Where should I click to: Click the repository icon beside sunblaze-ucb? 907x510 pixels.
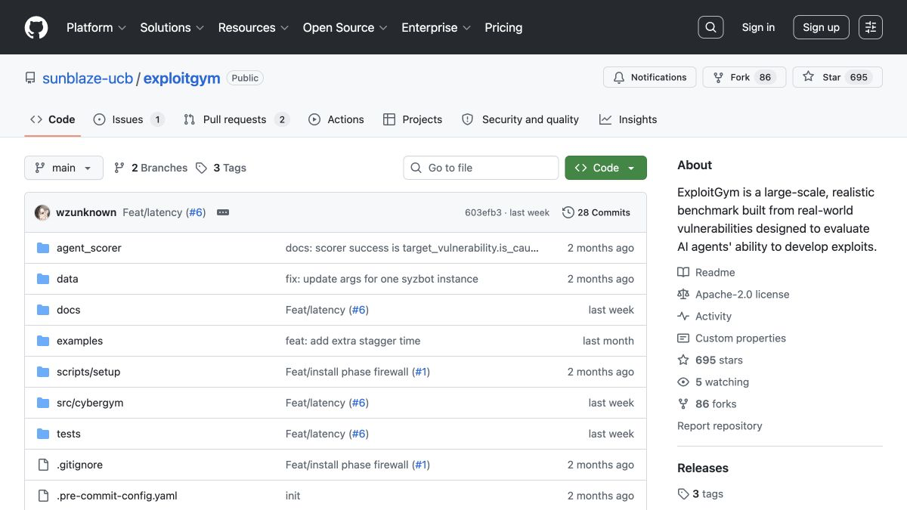30,78
